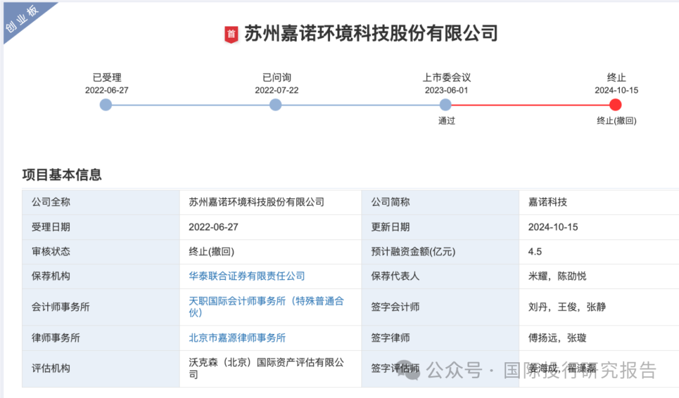Click the date 2023-06-01 under 上市委会议
679x398 pixels.
(446, 90)
